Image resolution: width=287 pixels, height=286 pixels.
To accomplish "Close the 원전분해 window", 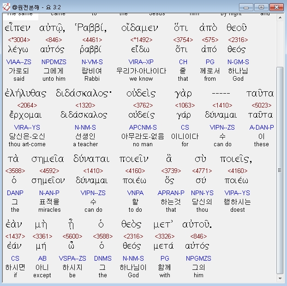I will point(276,7).
